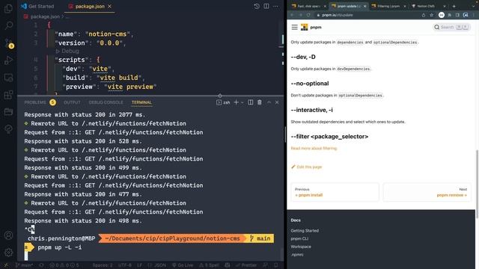Click the terminal command line 'pnpm up -L -i'
Screen dimensions: 479x269
click(x=60, y=247)
